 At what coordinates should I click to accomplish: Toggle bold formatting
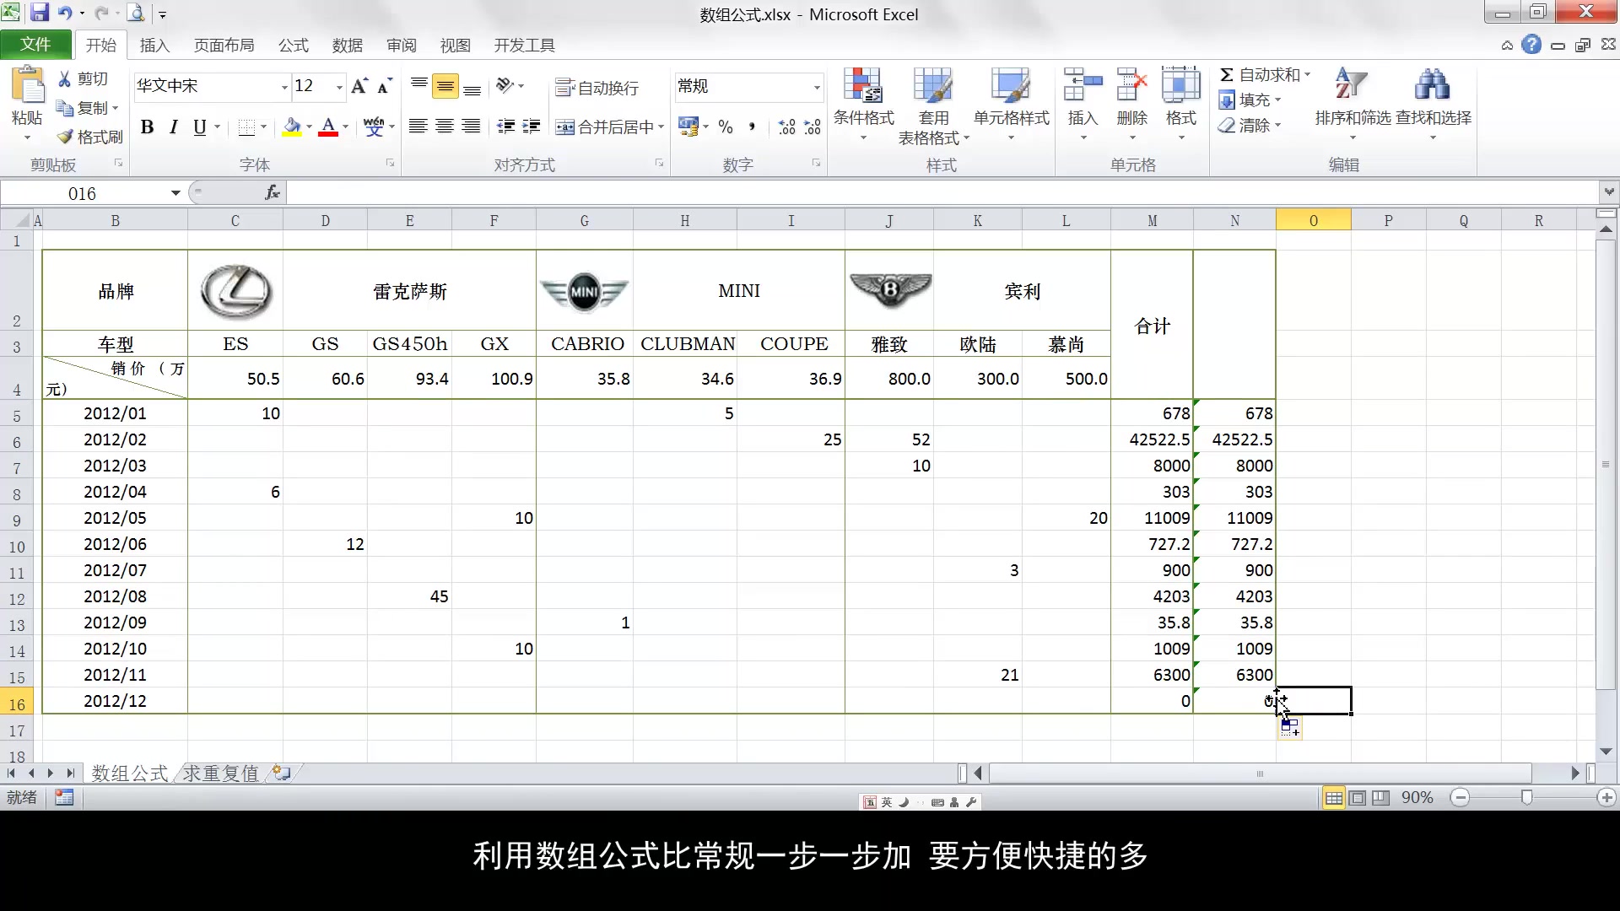pyautogui.click(x=147, y=127)
